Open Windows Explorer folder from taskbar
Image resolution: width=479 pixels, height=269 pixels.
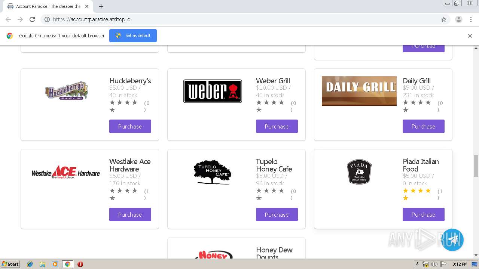click(x=42, y=264)
